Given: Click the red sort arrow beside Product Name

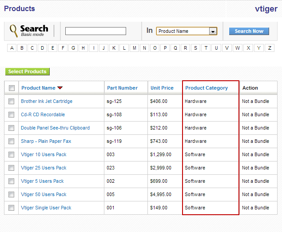Looking at the screenshot, I should coord(60,88).
